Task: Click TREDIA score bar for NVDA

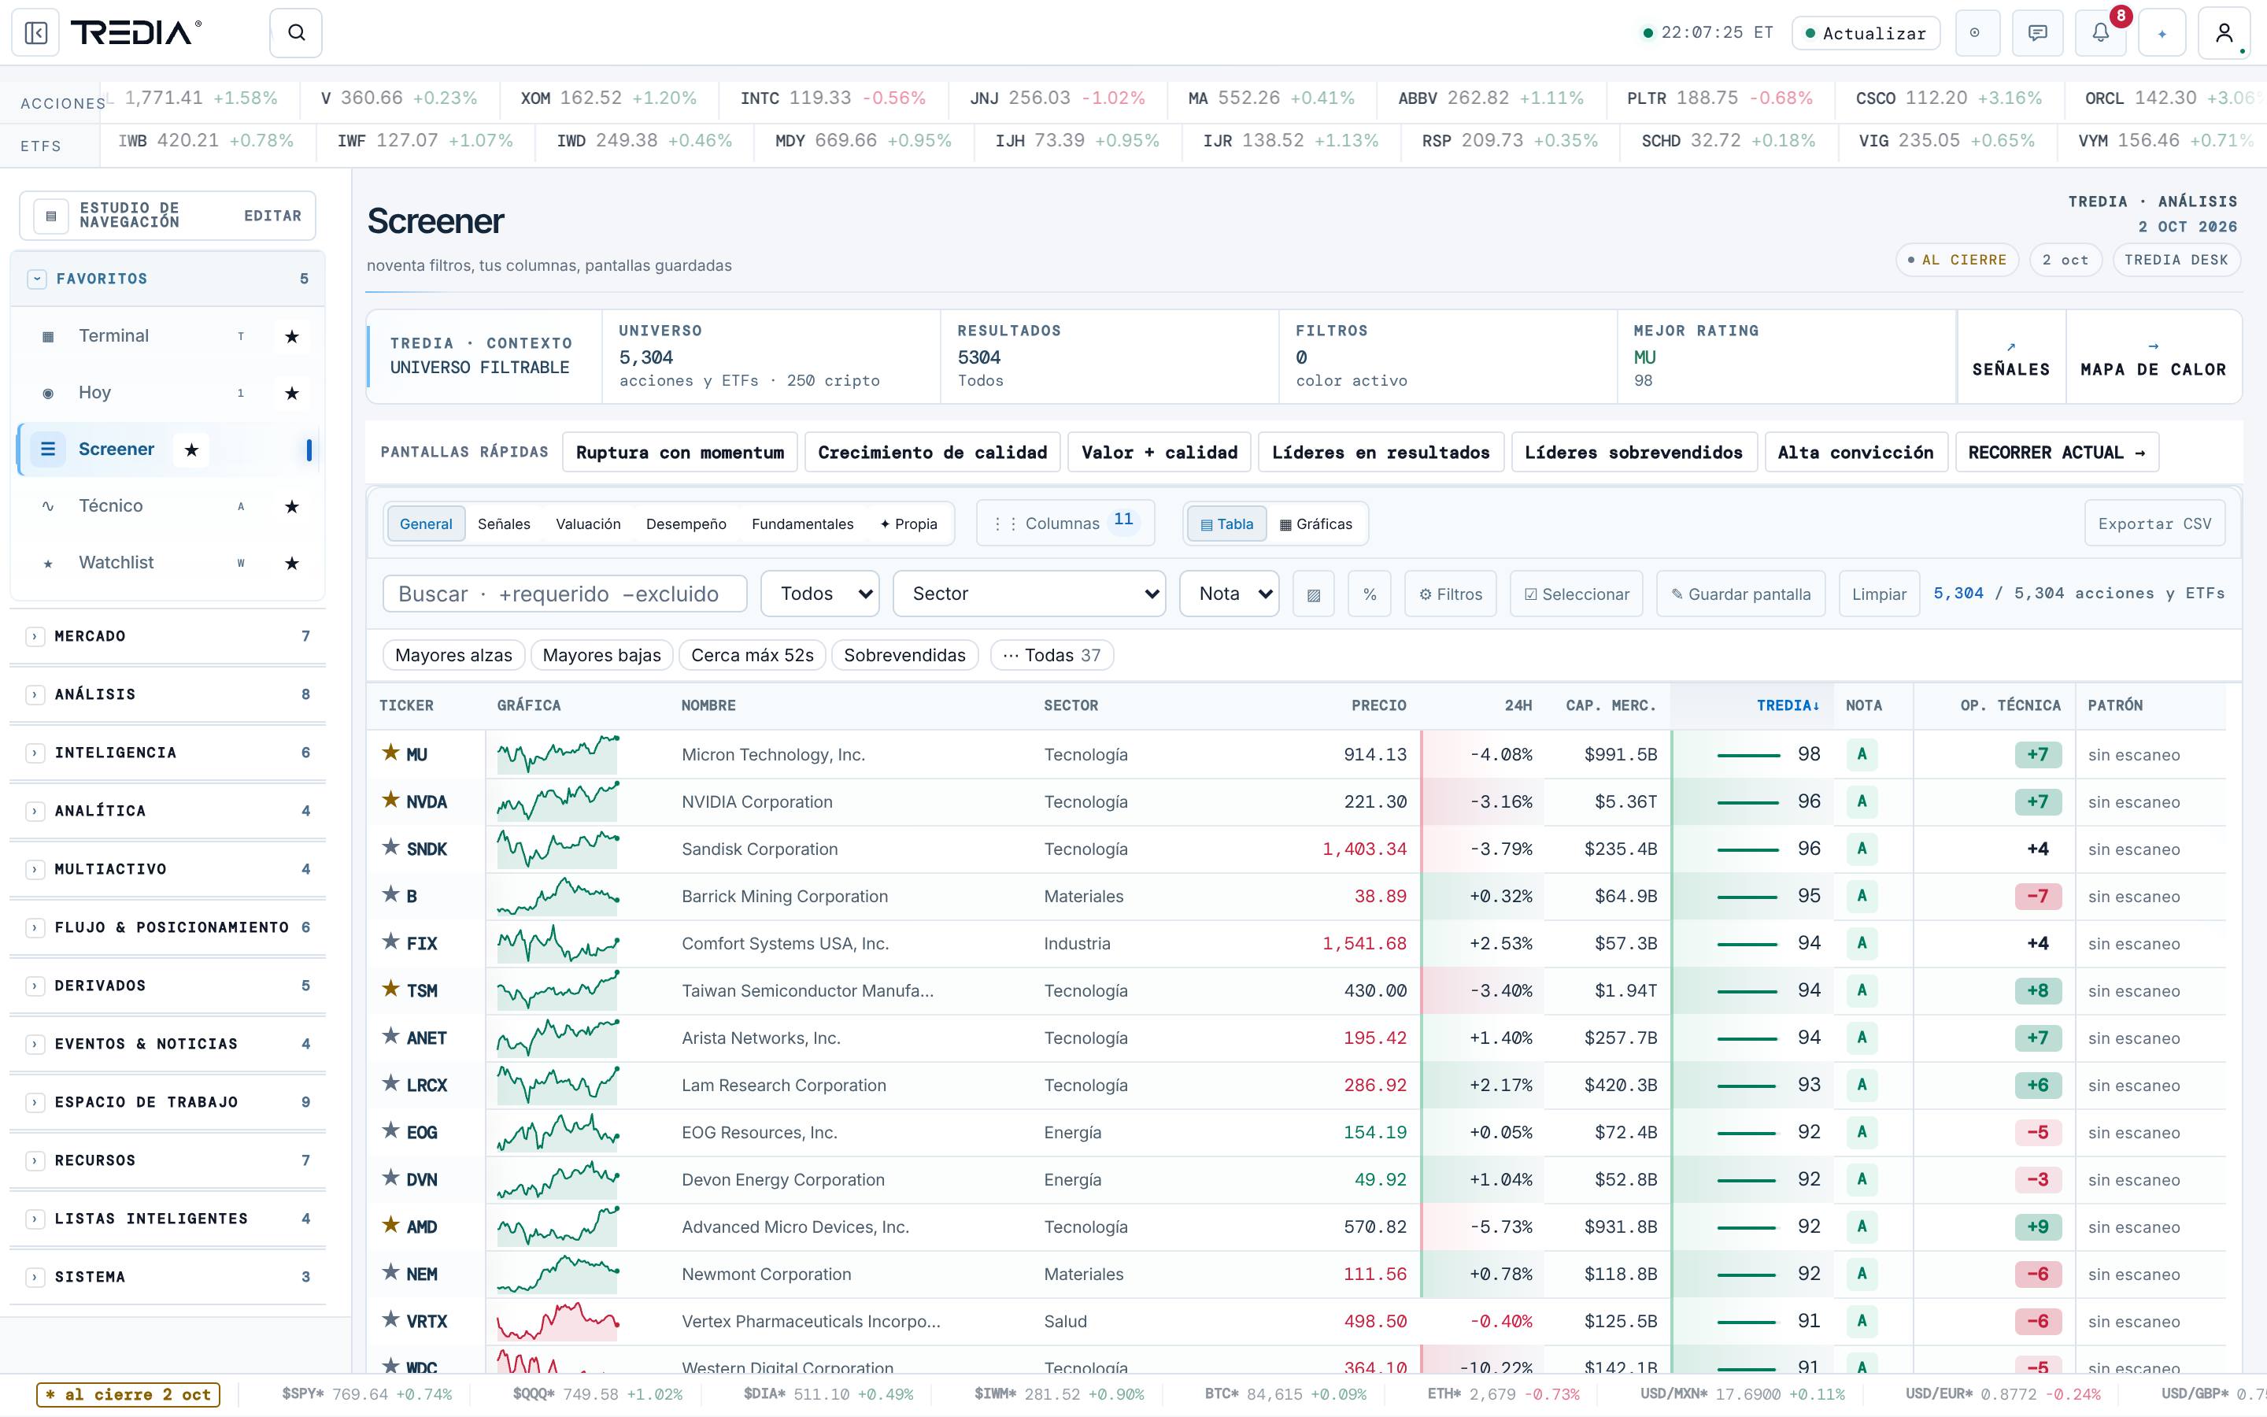Action: coord(1748,802)
